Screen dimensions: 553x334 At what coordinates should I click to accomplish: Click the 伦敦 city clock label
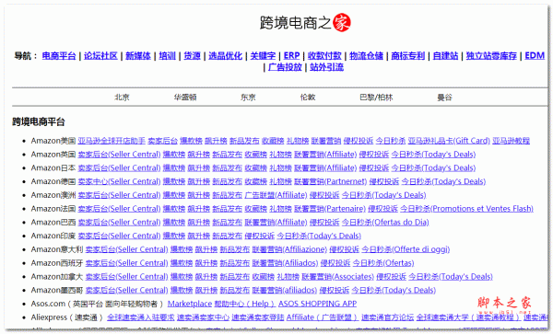point(308,98)
